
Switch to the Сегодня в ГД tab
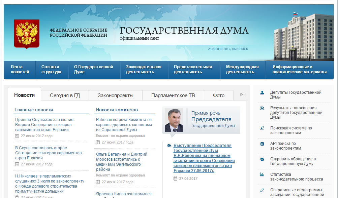click(x=65, y=95)
